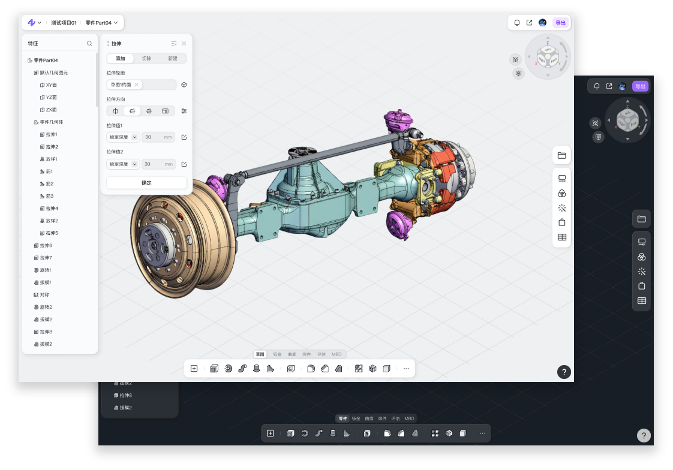This screenshot has height=470, width=673.
Task: Click the 确定 button in the 拉伸 panel
Action: 146,183
